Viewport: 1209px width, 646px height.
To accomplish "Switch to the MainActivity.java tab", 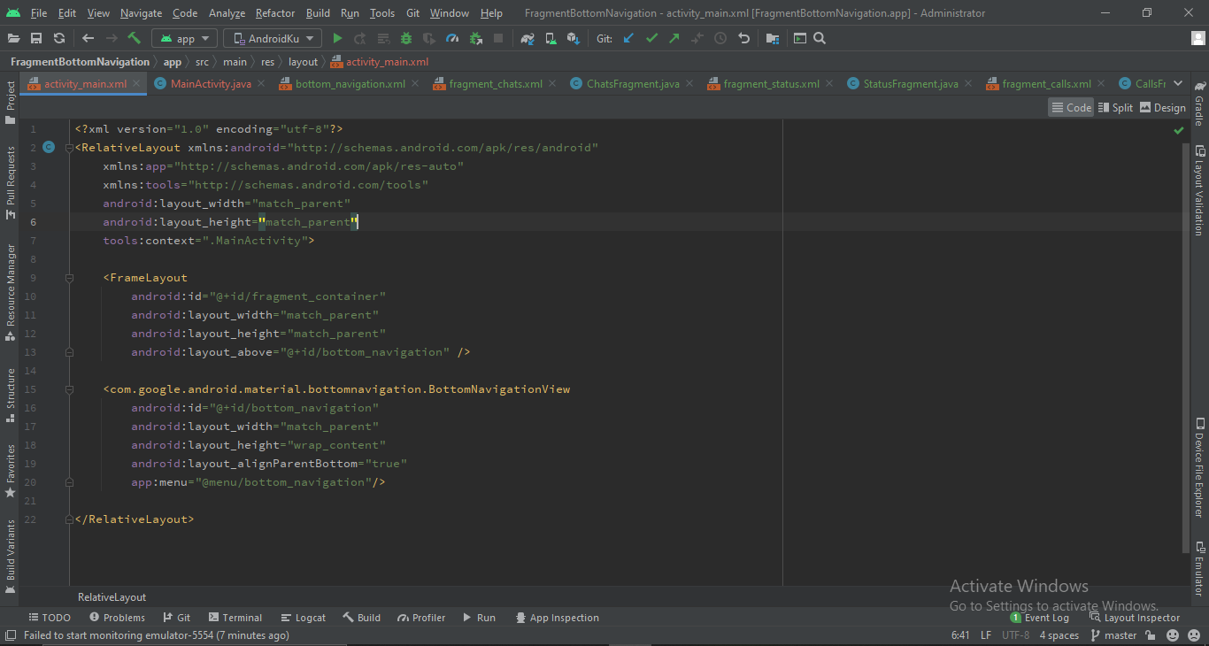I will point(210,82).
